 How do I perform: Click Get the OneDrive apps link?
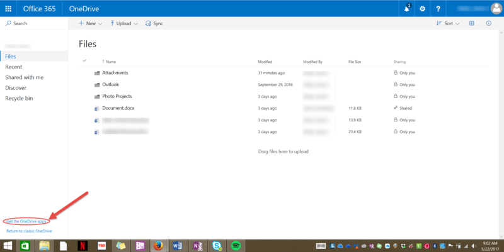(x=26, y=221)
